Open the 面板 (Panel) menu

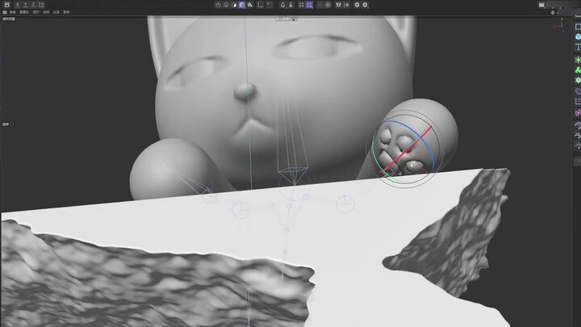pos(66,13)
